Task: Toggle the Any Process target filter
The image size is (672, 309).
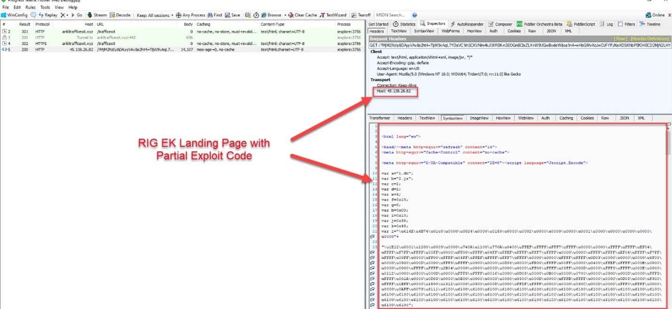Action: (x=191, y=15)
